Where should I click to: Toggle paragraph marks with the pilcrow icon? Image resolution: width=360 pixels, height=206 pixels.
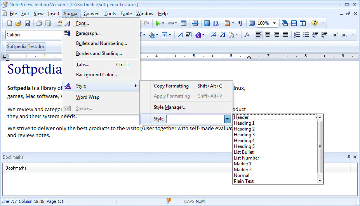tap(240, 23)
